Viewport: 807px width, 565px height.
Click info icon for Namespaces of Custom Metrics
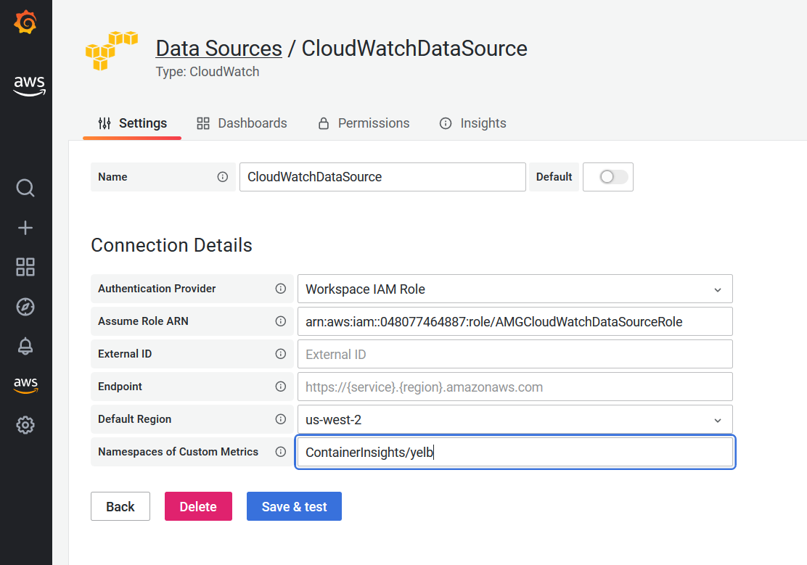tap(281, 452)
